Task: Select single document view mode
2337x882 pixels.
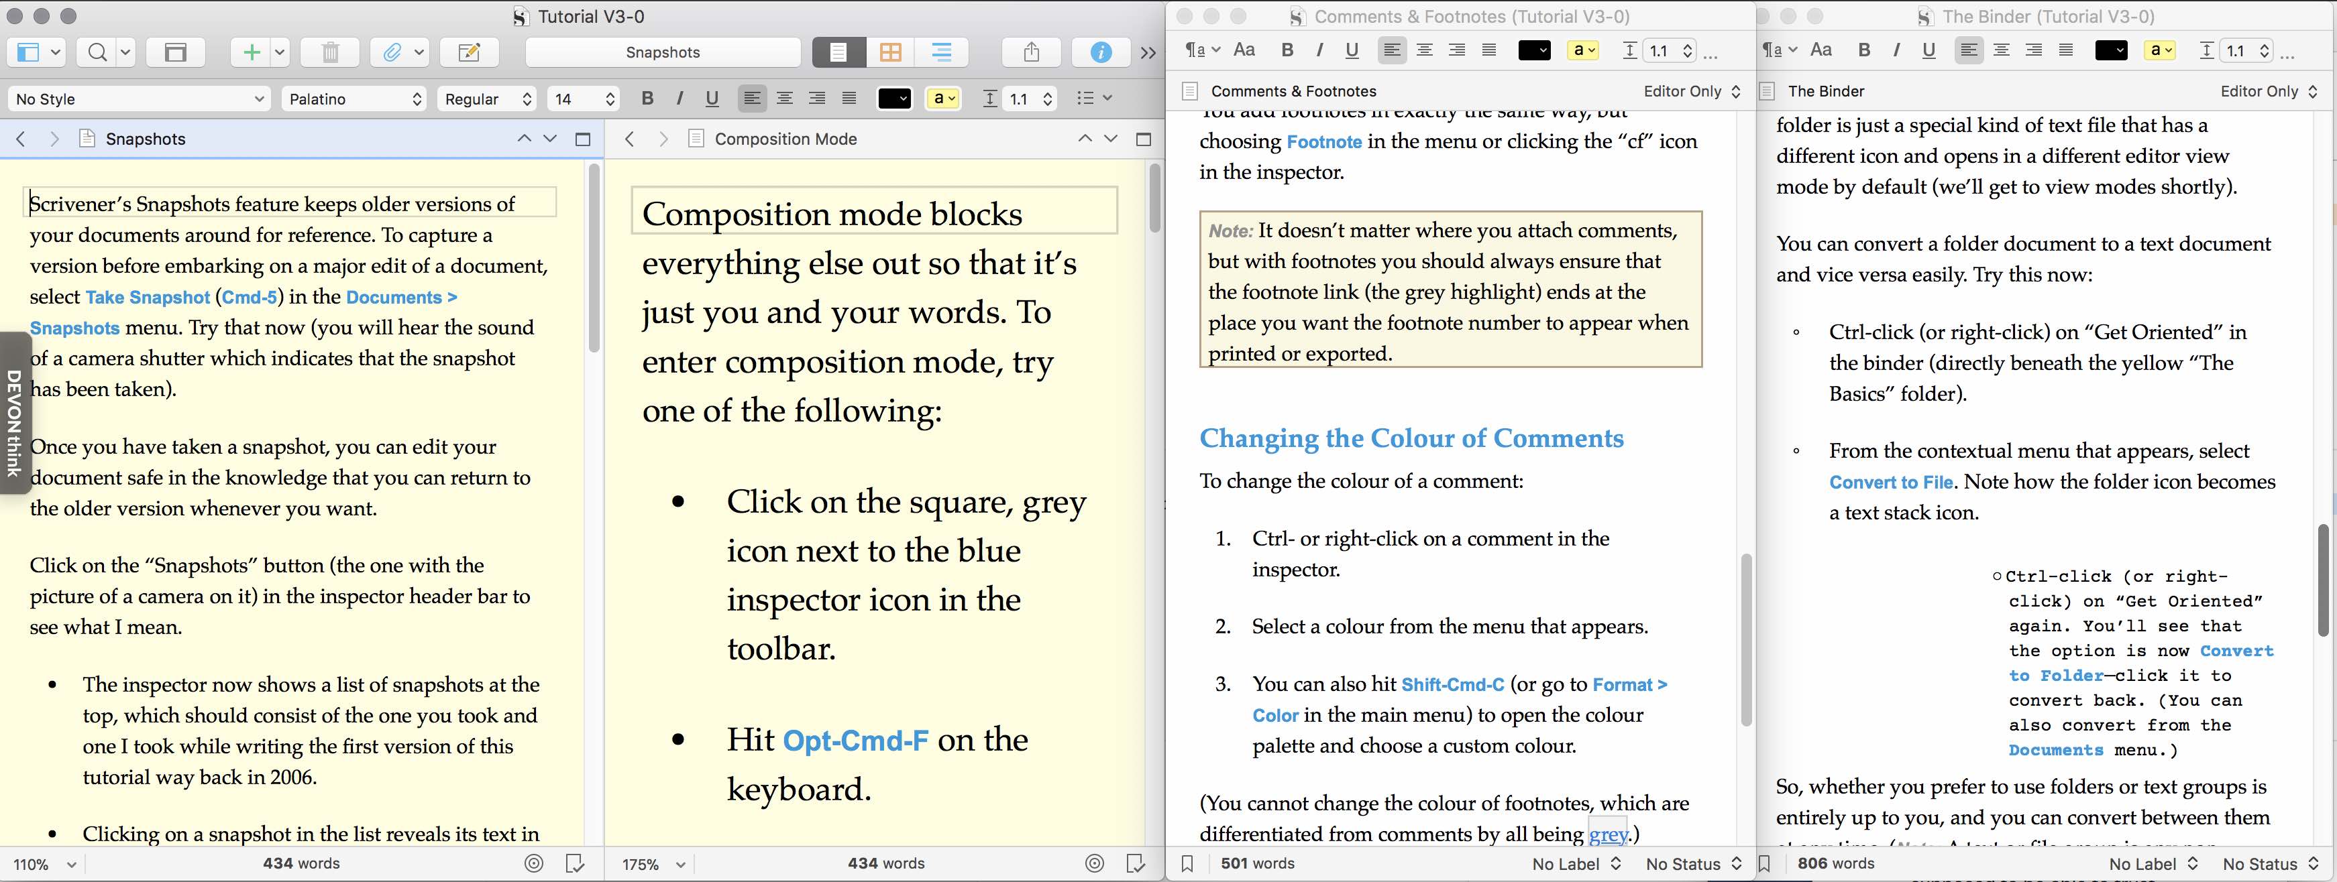Action: (x=838, y=52)
